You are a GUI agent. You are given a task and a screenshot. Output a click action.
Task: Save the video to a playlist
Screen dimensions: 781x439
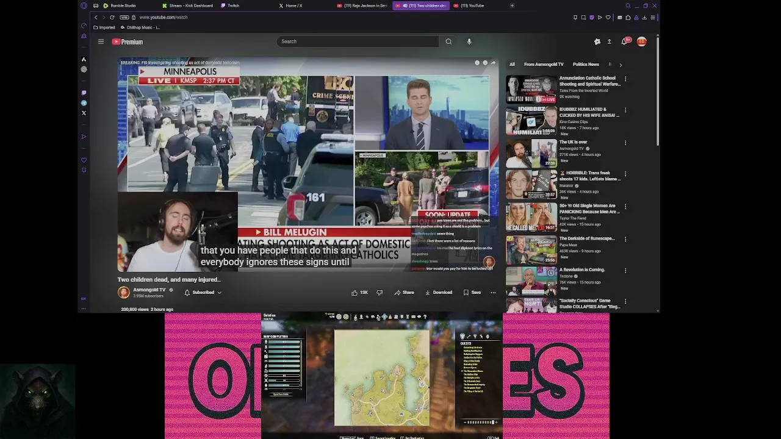[472, 293]
